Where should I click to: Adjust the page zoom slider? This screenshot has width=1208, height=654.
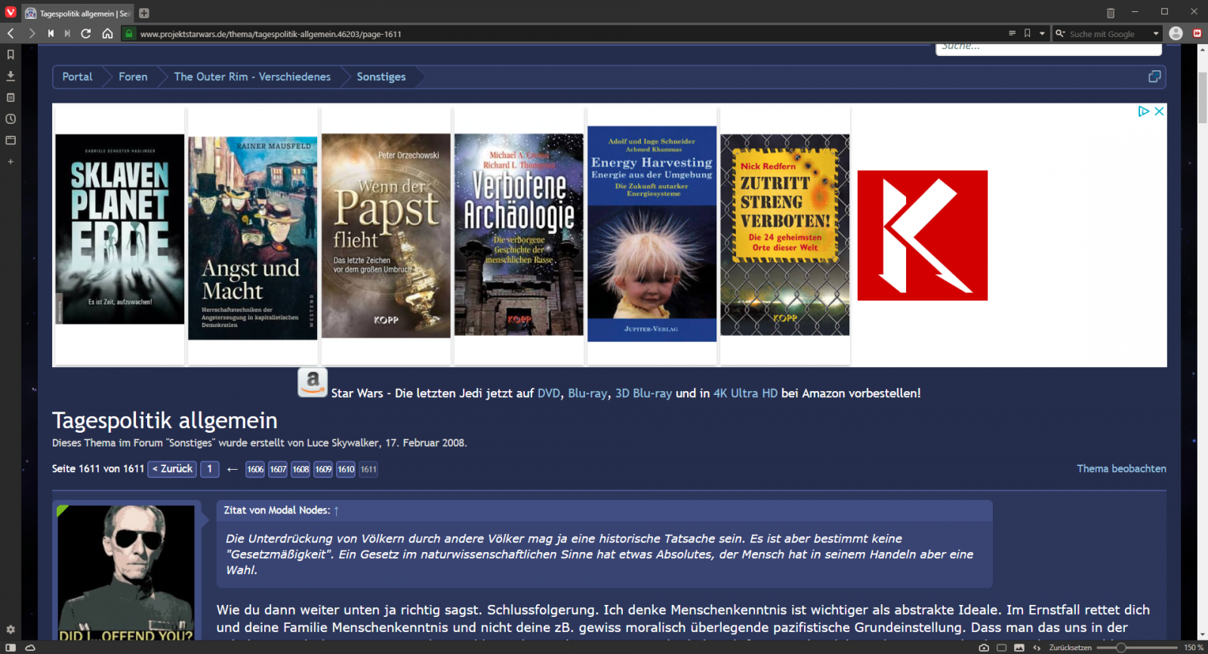[1137, 647]
